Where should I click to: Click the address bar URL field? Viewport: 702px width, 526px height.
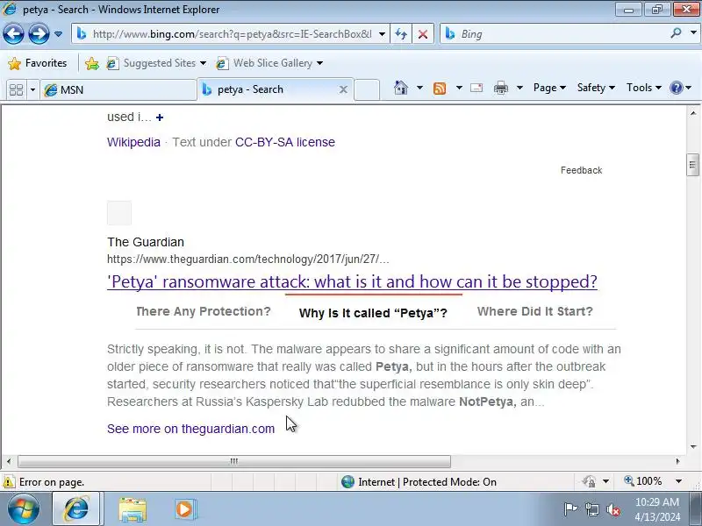click(x=232, y=34)
